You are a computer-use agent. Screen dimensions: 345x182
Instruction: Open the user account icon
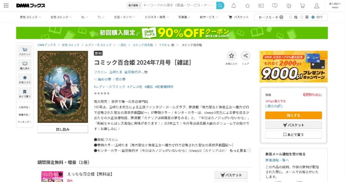tap(317, 6)
